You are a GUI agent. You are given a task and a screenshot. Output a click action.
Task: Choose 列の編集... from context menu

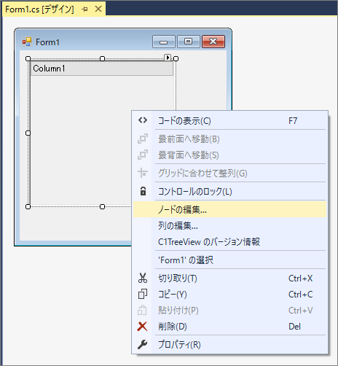[229, 225]
